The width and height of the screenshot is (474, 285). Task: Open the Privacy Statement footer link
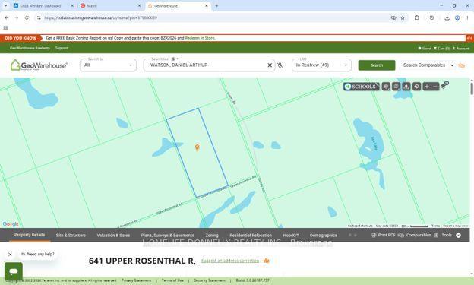[136, 280]
